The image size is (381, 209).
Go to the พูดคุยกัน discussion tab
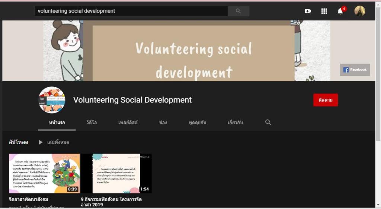point(197,123)
